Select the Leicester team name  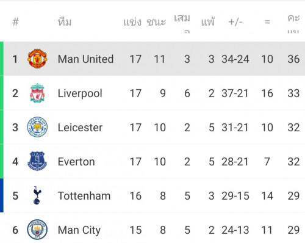[x=80, y=128]
